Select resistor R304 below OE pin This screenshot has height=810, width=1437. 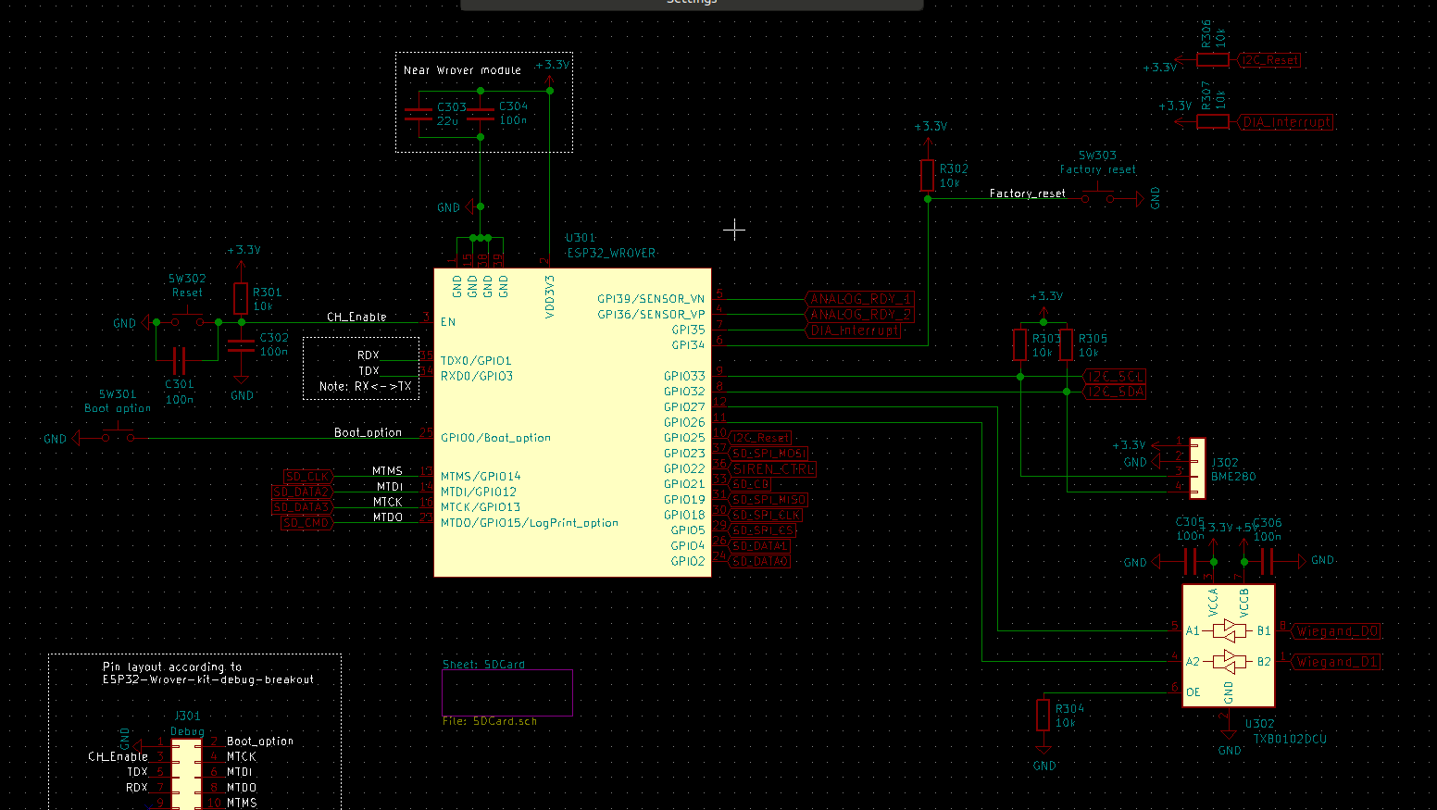1043,716
